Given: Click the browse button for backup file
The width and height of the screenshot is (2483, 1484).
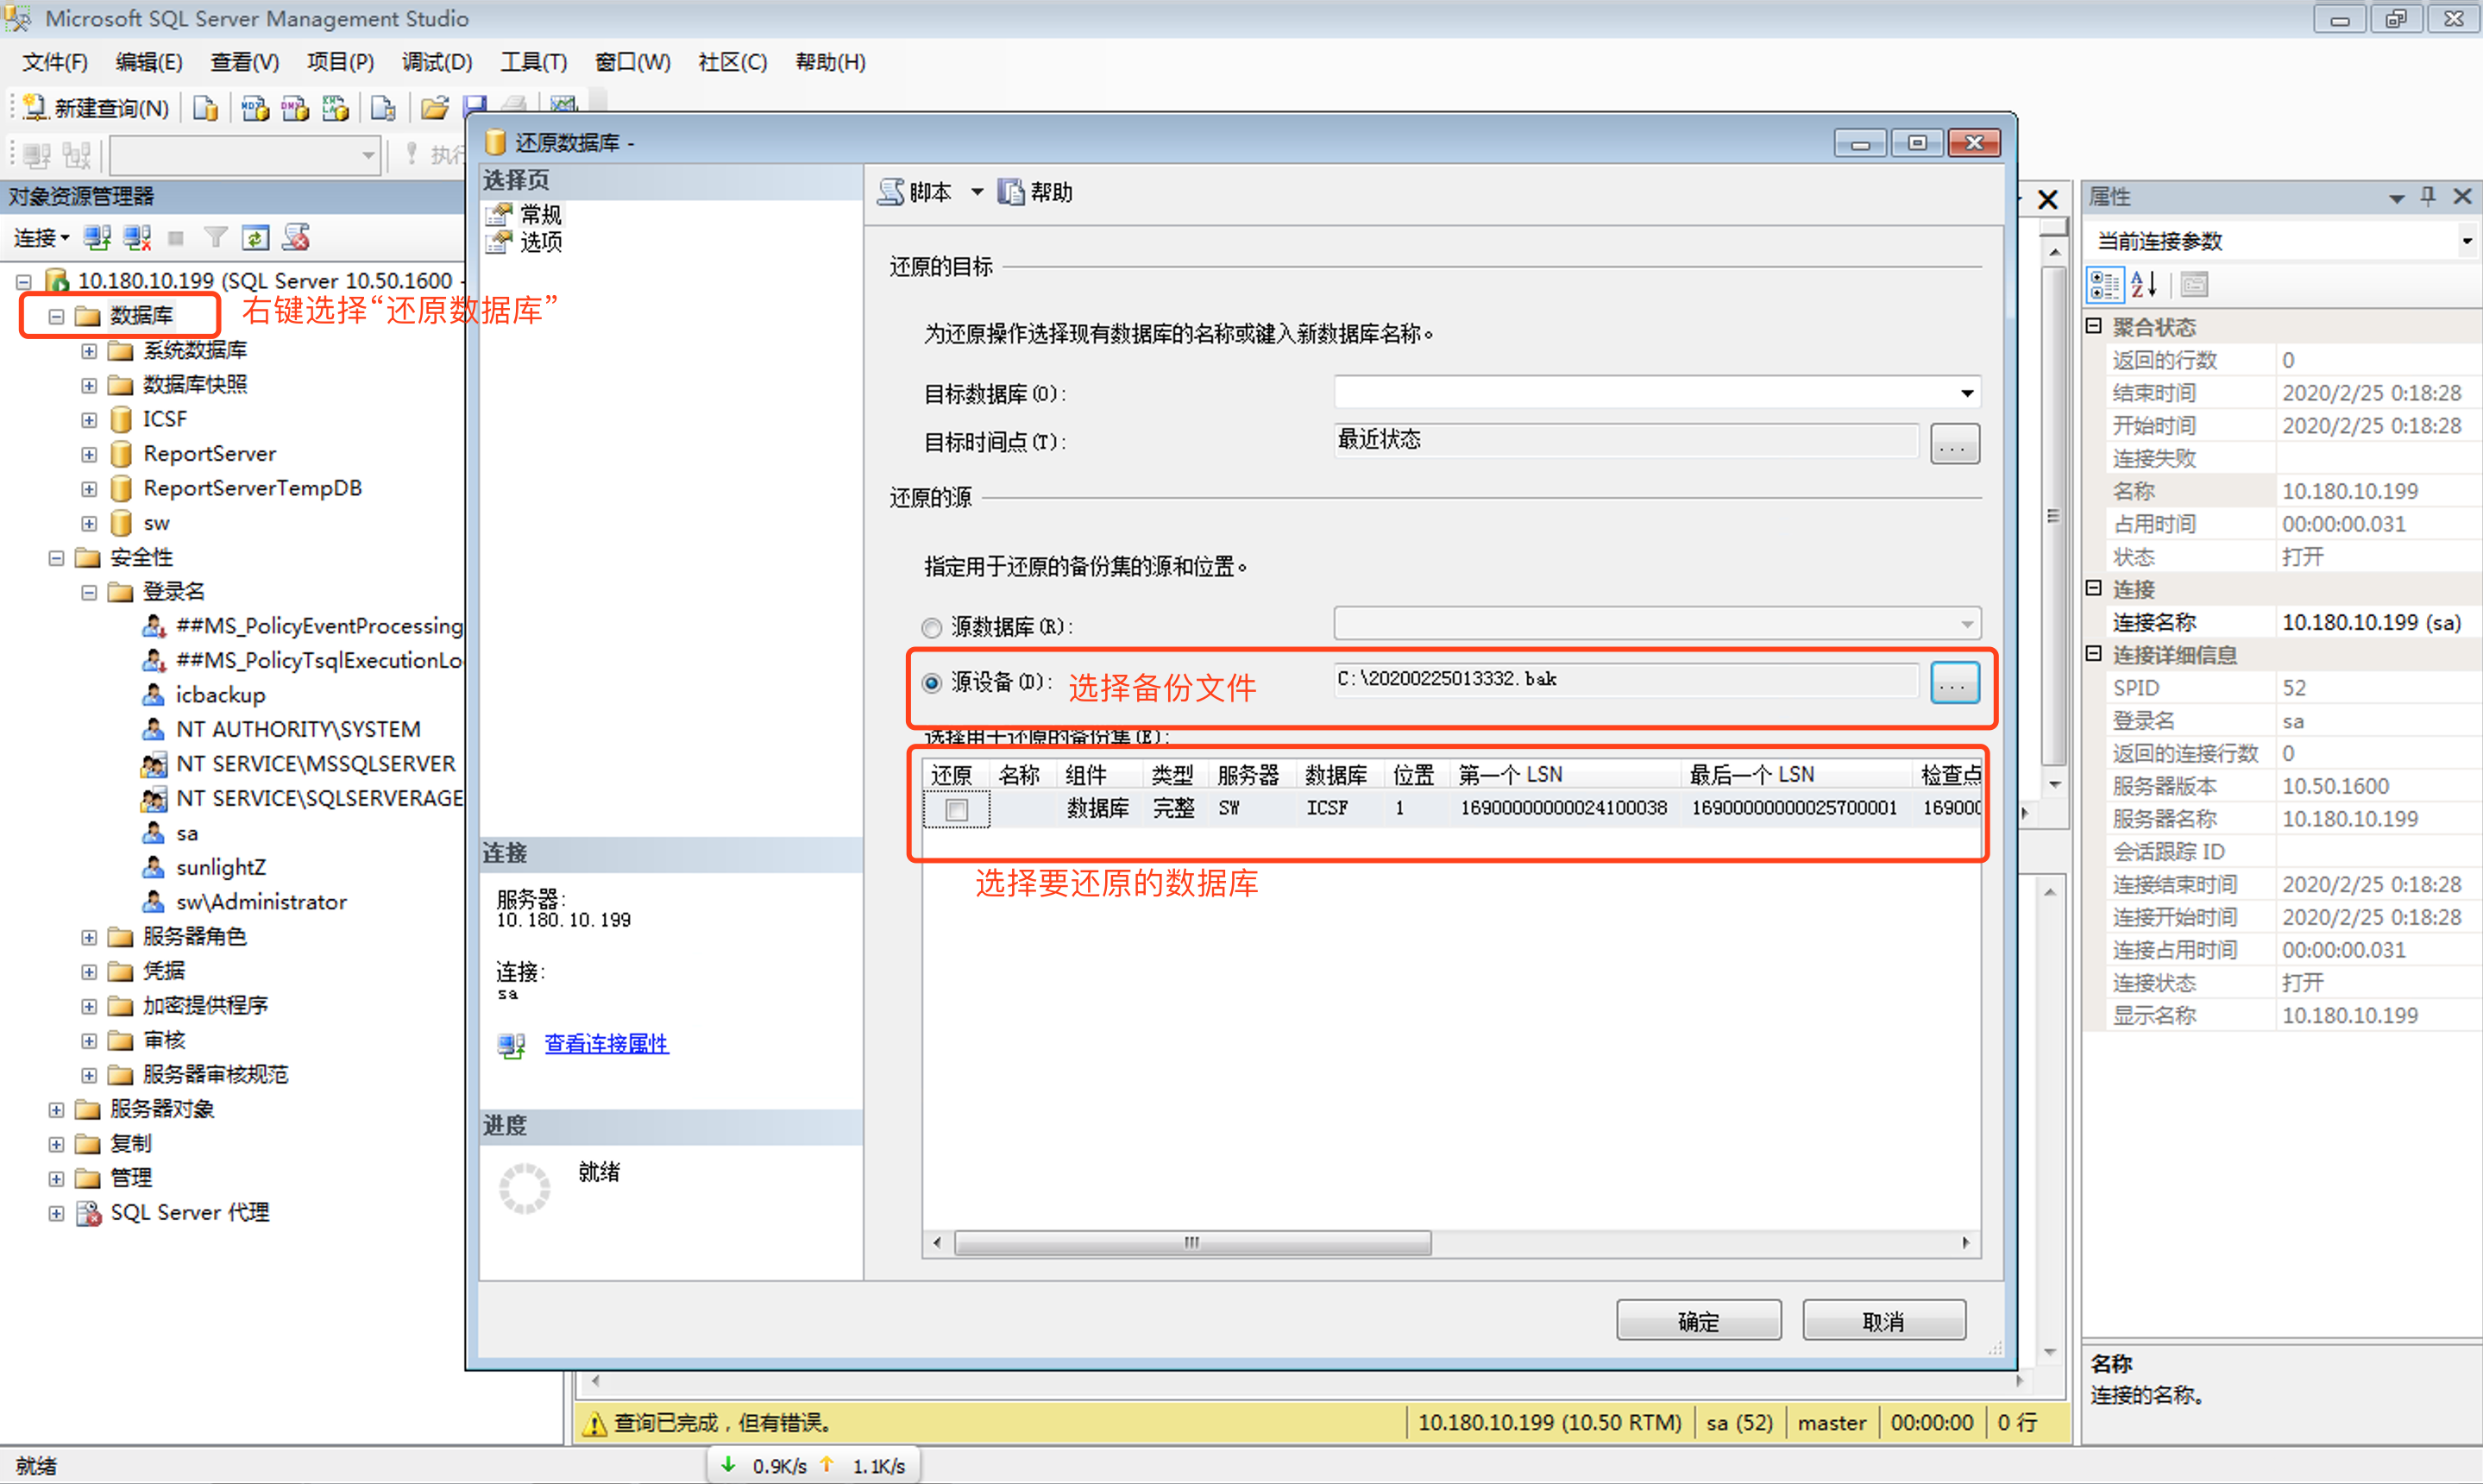Looking at the screenshot, I should point(1954,683).
